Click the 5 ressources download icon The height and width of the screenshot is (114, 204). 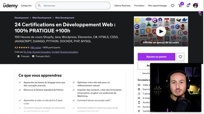tap(139, 98)
